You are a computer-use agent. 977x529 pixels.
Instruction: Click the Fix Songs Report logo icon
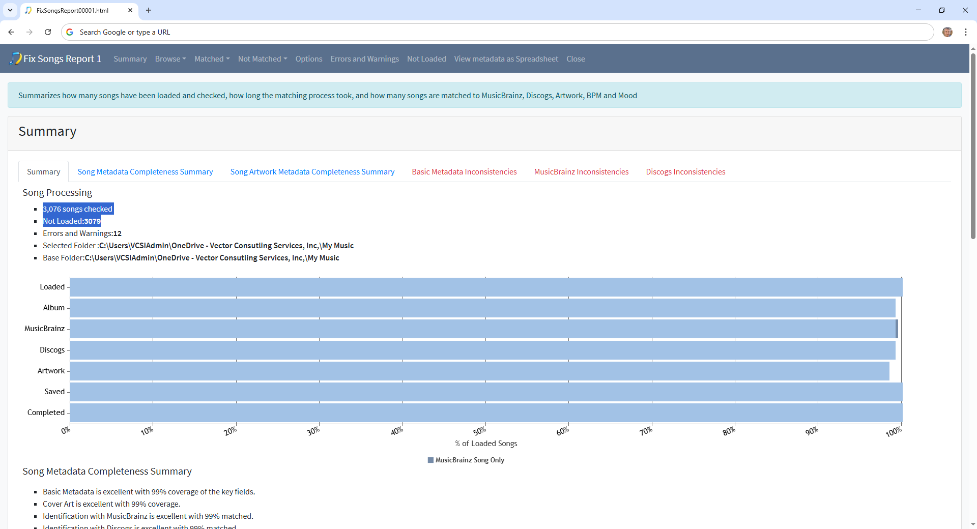(x=15, y=58)
